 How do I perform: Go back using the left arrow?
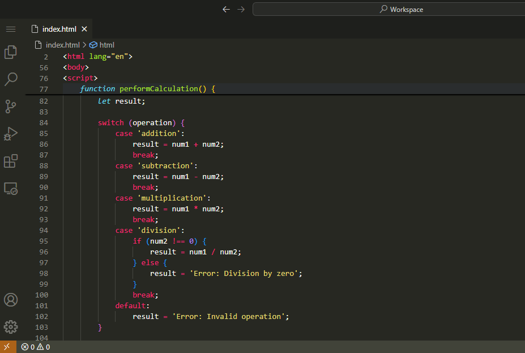(x=227, y=9)
